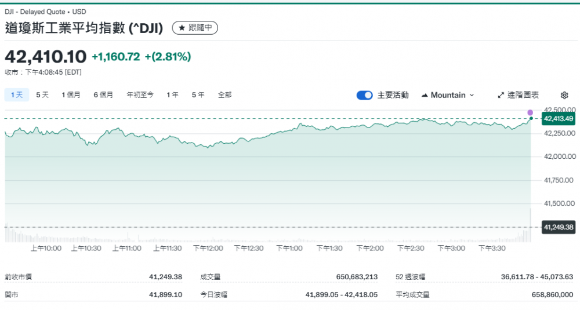
Task: Select the 5年 time range
Action: pos(198,94)
